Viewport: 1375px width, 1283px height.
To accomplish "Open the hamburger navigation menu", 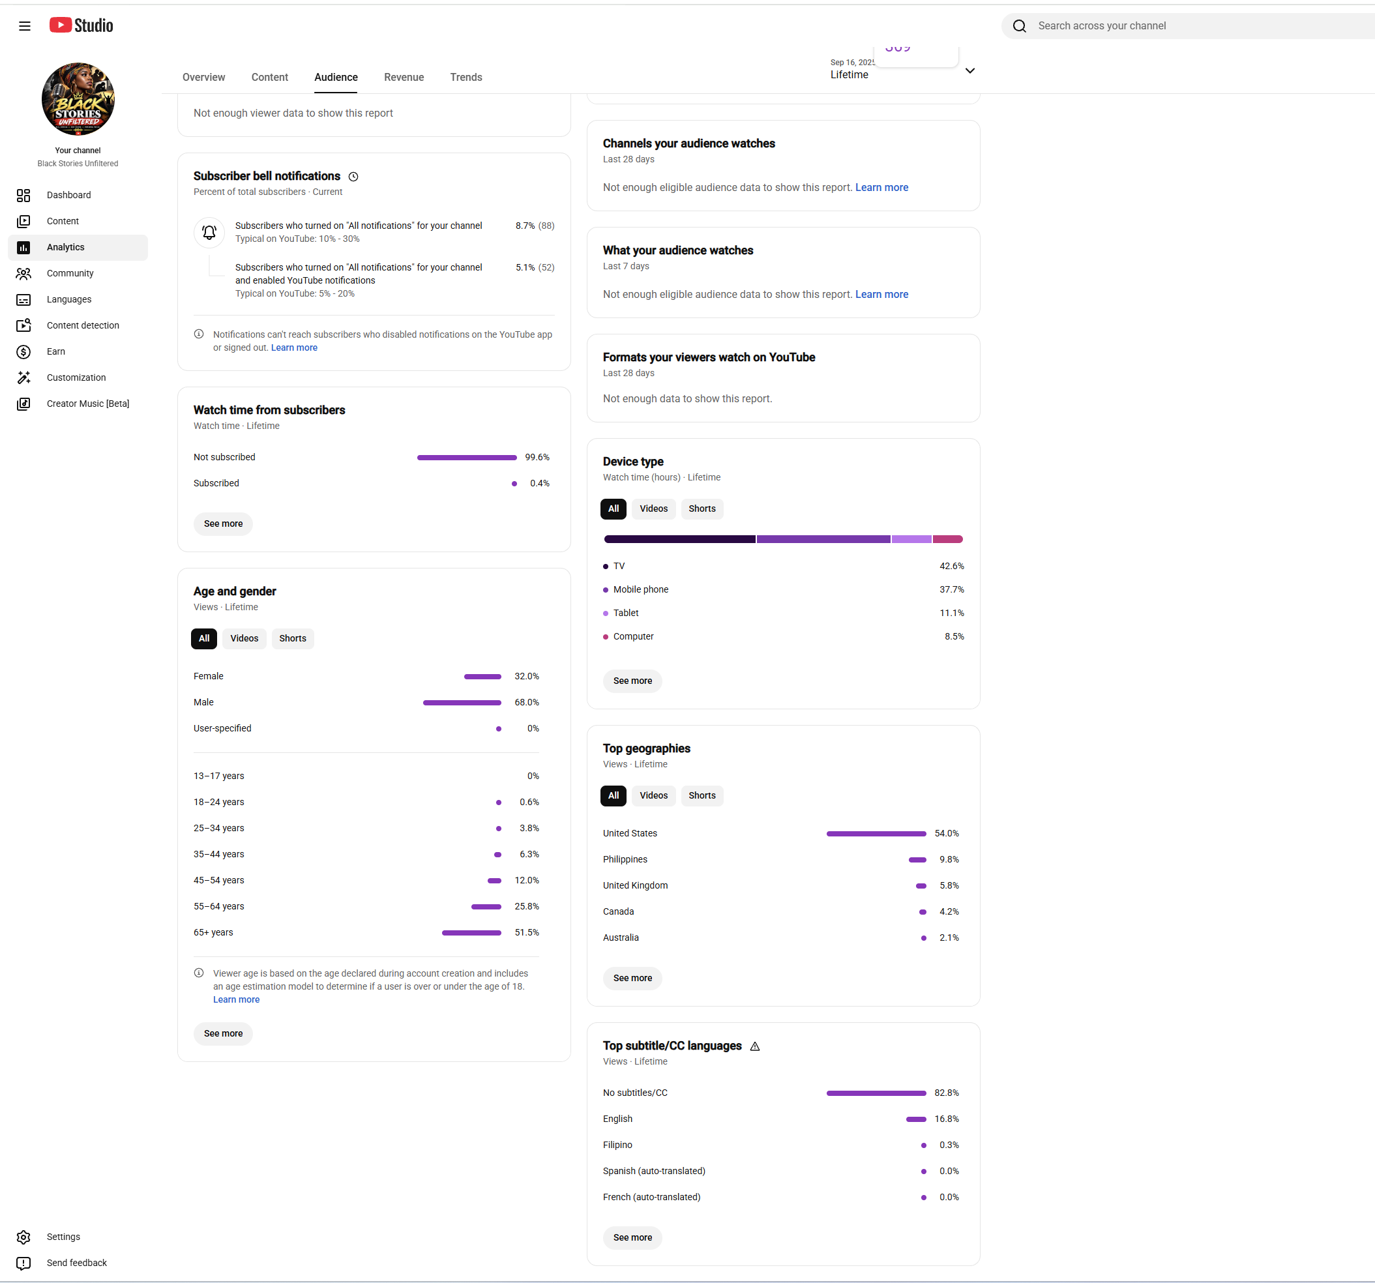I will (x=25, y=25).
